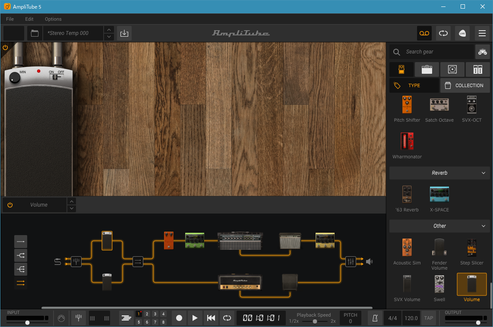Toggle the metronome icon

pos(375,318)
